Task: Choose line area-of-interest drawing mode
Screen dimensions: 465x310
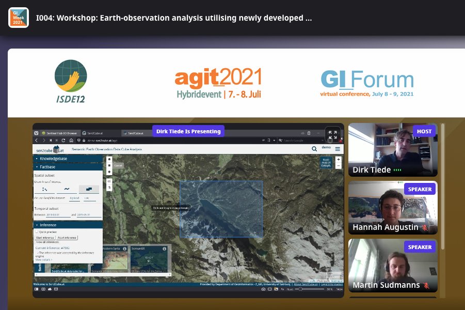Action: coord(67,189)
